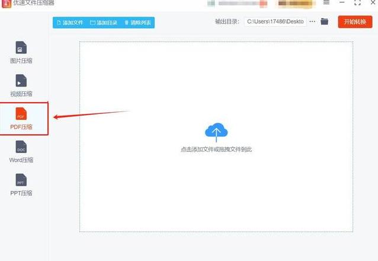Open the PPT压缩 compression mode
Viewport: 378px width, 261px height.
[21, 184]
